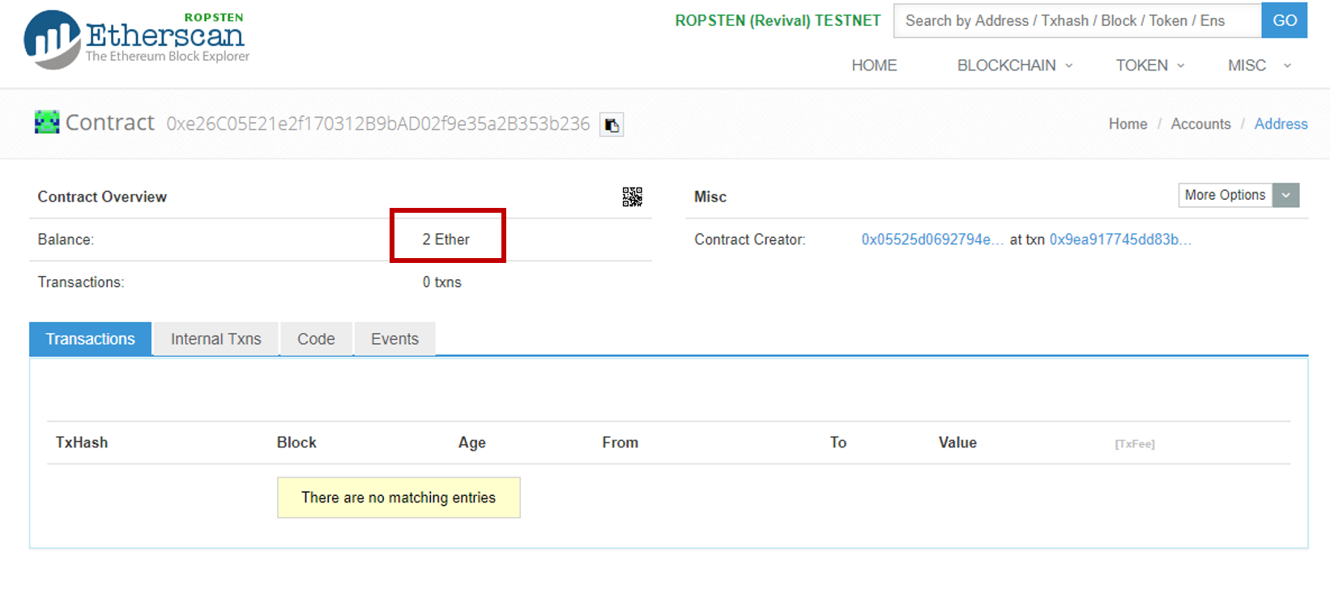Click the Misc panel heading

click(x=710, y=197)
